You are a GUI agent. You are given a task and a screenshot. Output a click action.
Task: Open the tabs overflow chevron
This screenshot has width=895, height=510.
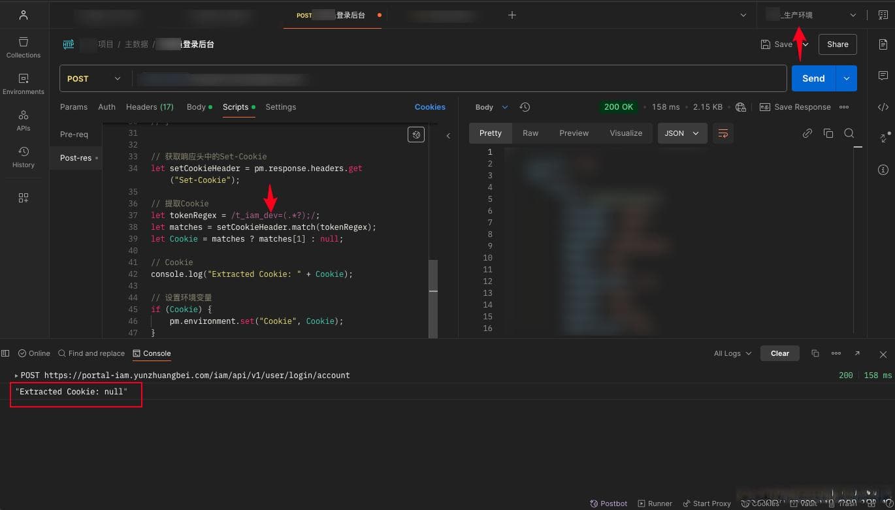pyautogui.click(x=743, y=15)
